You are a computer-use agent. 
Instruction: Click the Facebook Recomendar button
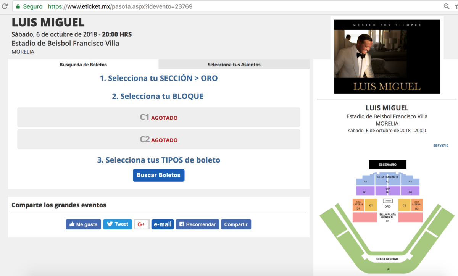click(x=197, y=224)
